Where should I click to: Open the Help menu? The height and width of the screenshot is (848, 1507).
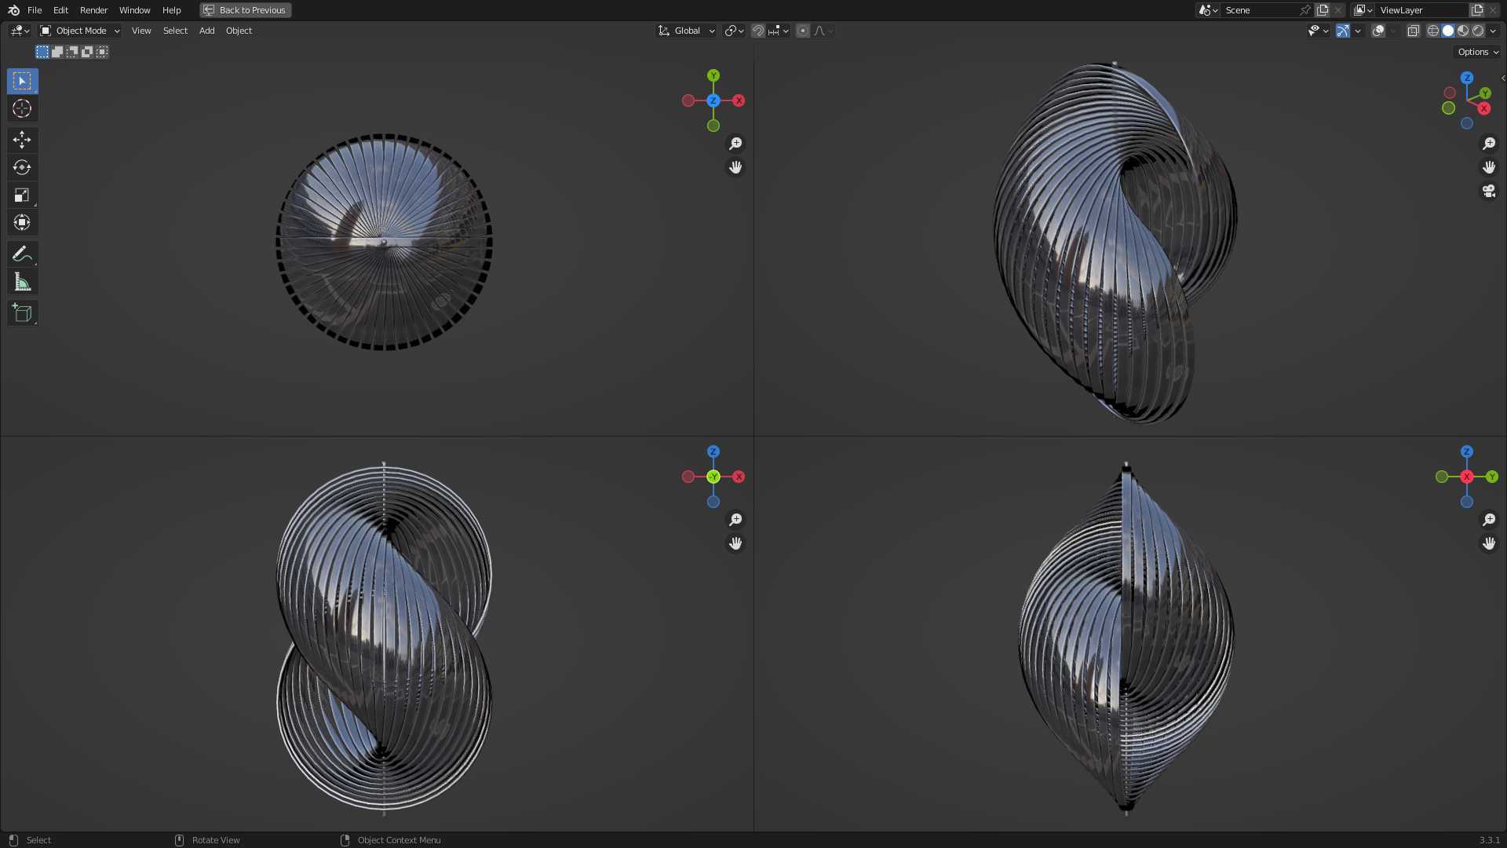coord(171,10)
